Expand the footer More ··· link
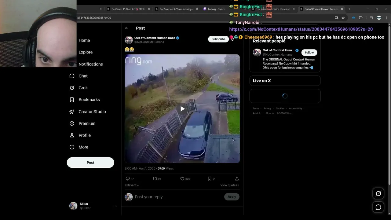Screen dimensions: 391x220 (270, 113)
